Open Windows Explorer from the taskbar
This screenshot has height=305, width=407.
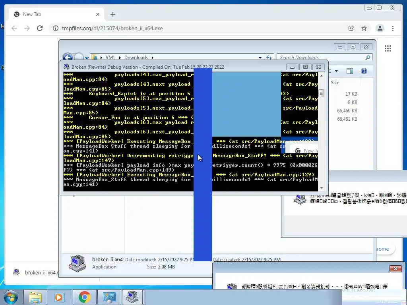point(35,297)
